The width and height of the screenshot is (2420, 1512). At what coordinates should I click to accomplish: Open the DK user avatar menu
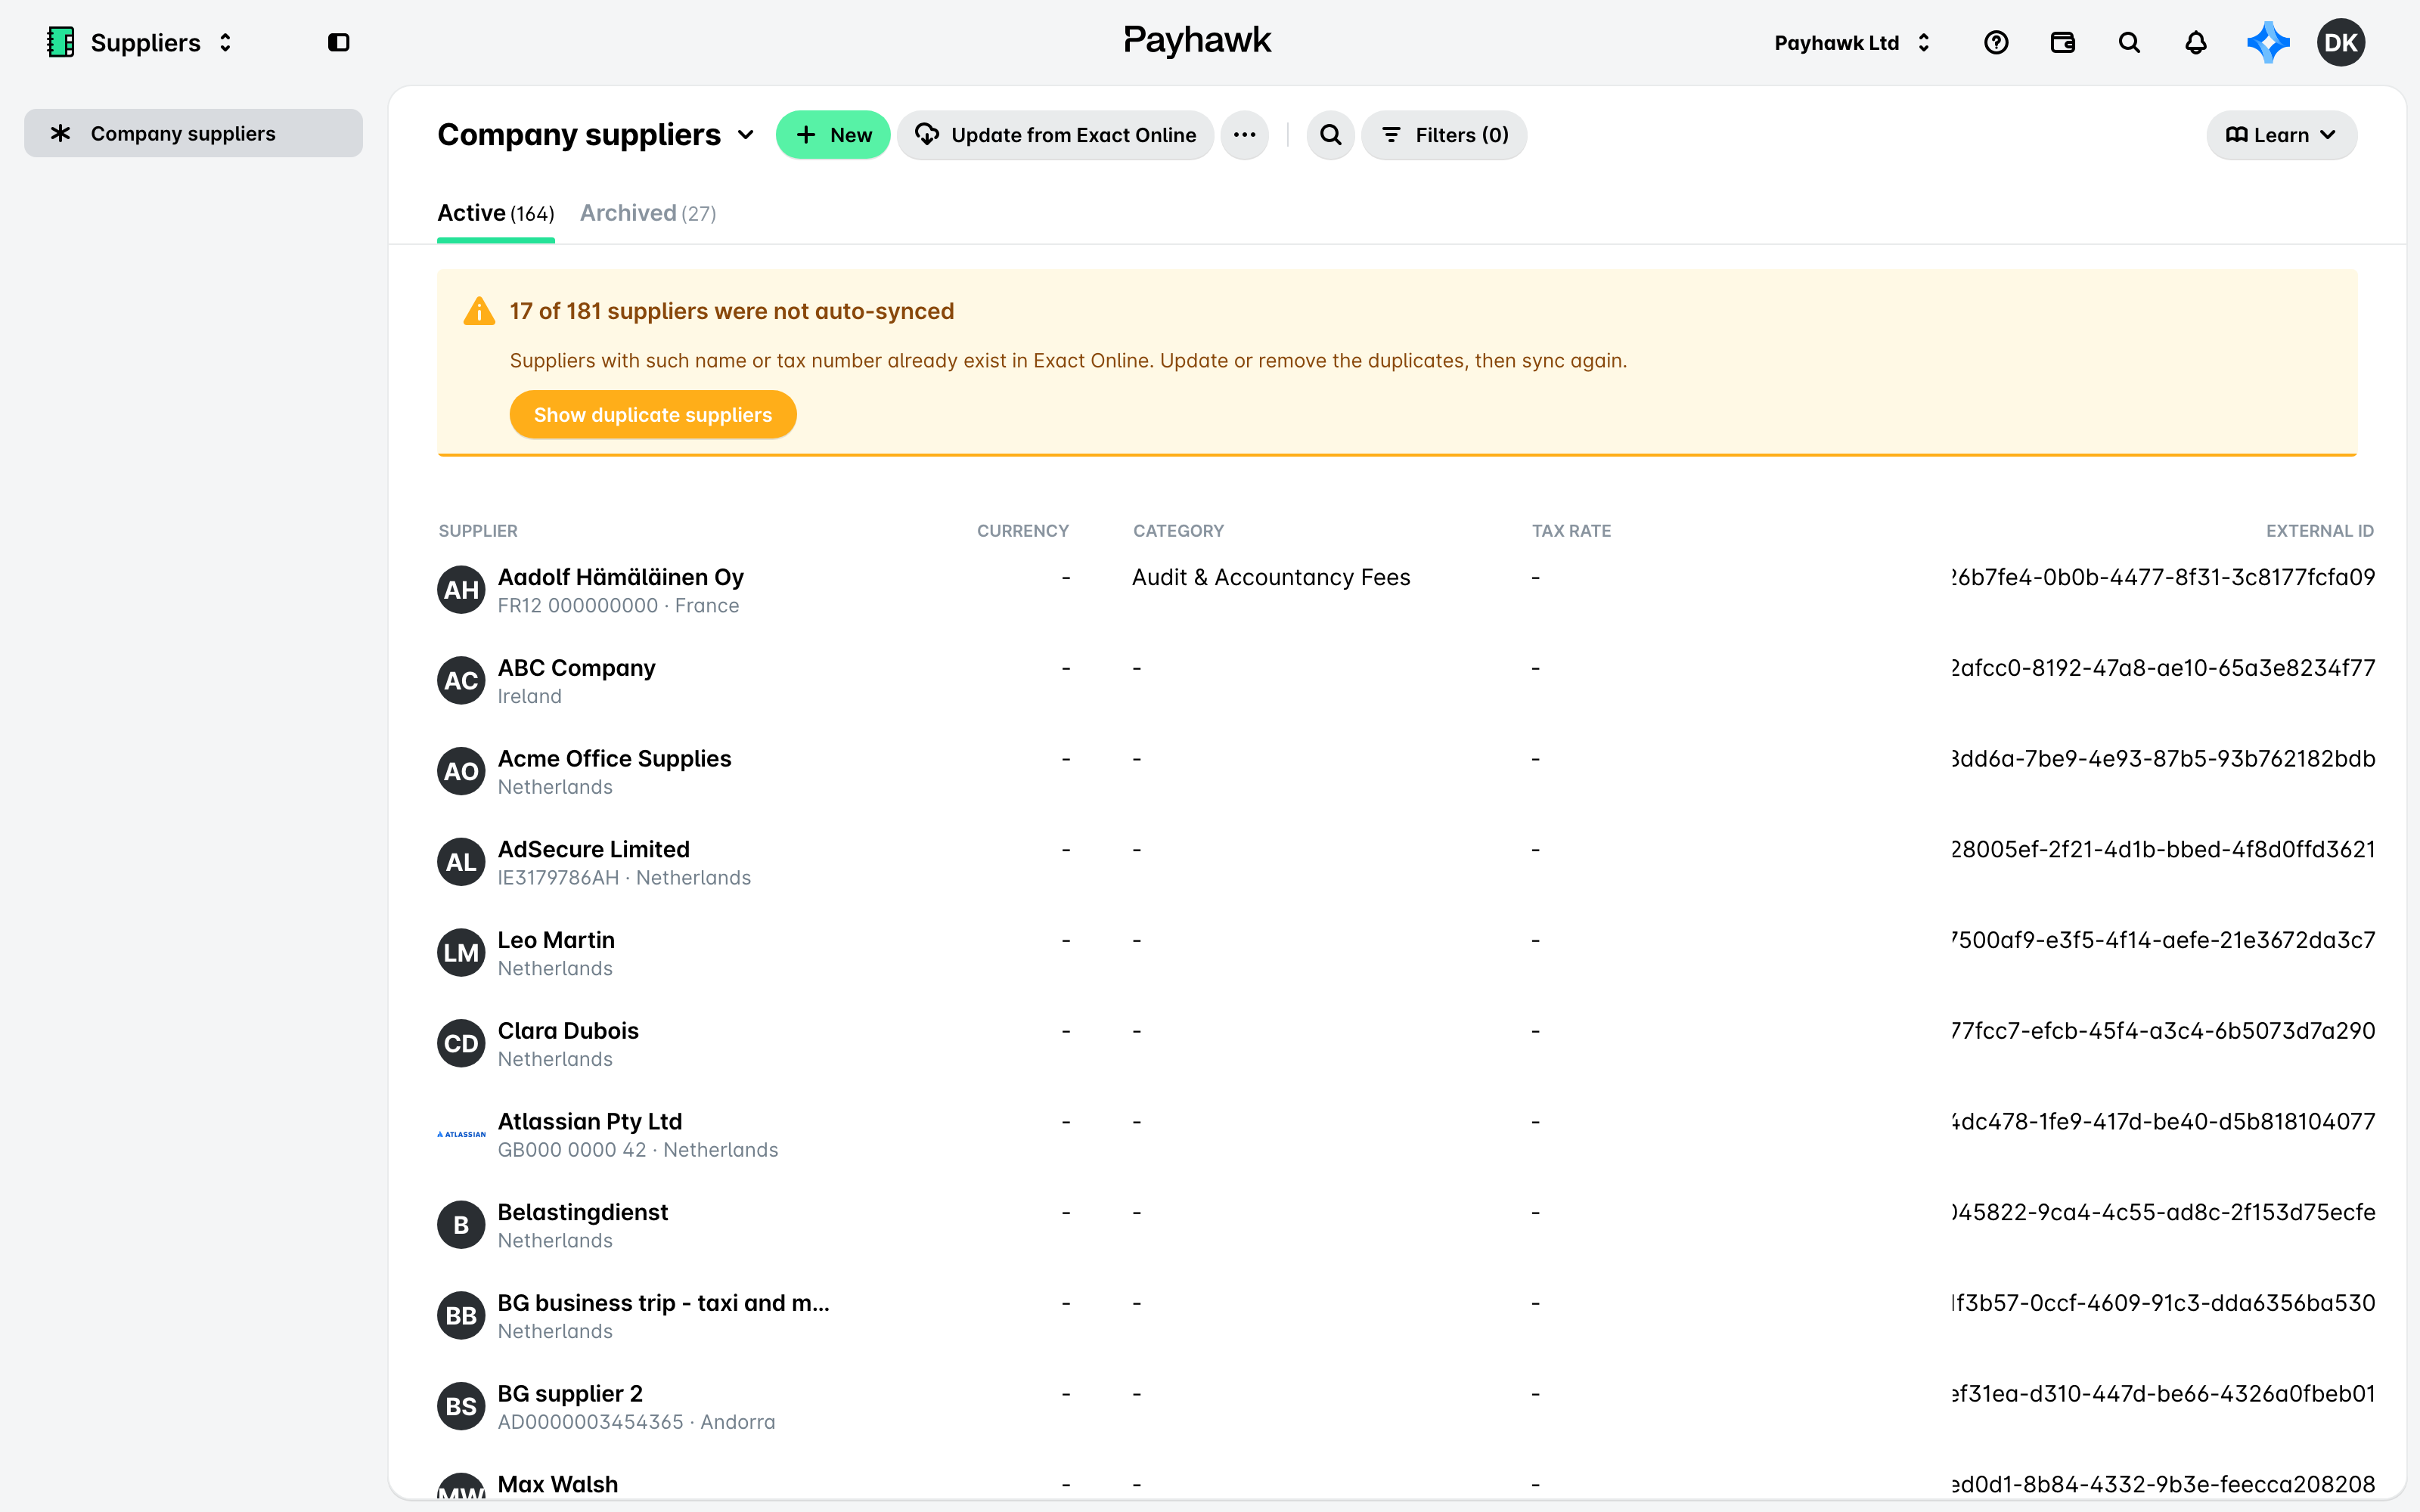pos(2340,42)
